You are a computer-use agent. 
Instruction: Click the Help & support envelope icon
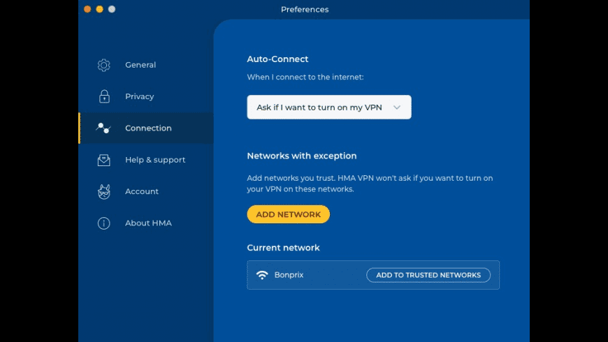(104, 160)
